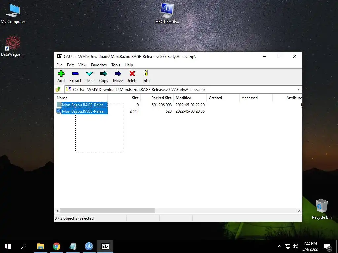Open taskbar search magnifier
Image resolution: width=338 pixels, height=253 pixels.
click(x=24, y=246)
